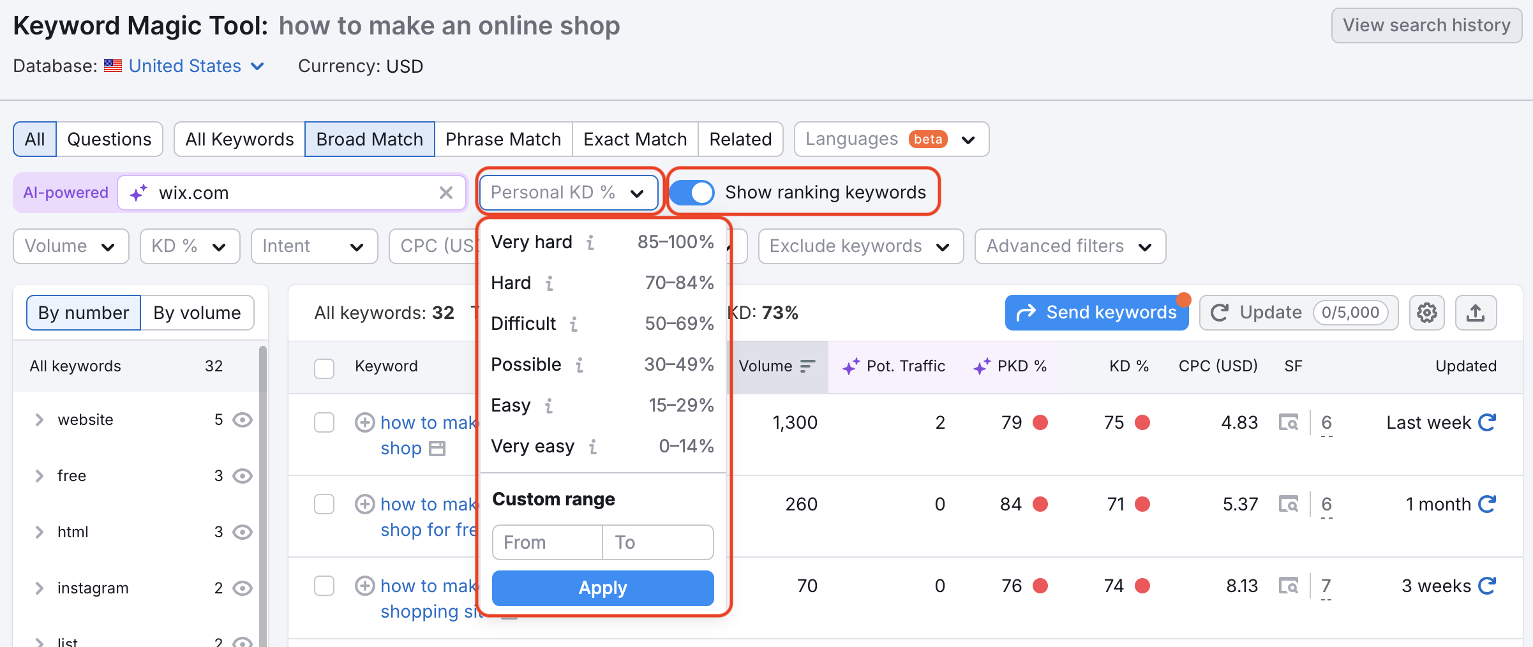
Task: Click the intent tag icon after 'shop'
Action: point(437,449)
